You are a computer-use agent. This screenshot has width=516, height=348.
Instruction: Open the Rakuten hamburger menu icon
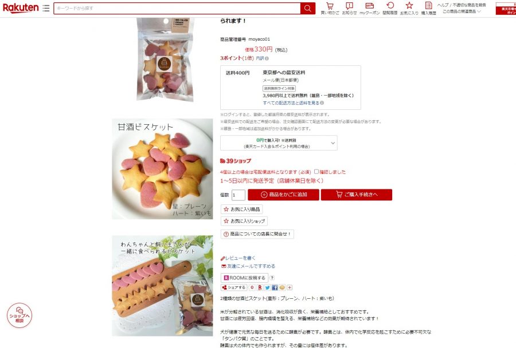[x=46, y=8]
